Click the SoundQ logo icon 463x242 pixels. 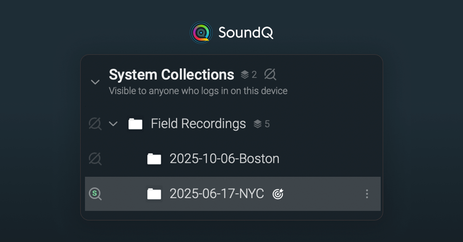click(x=201, y=32)
